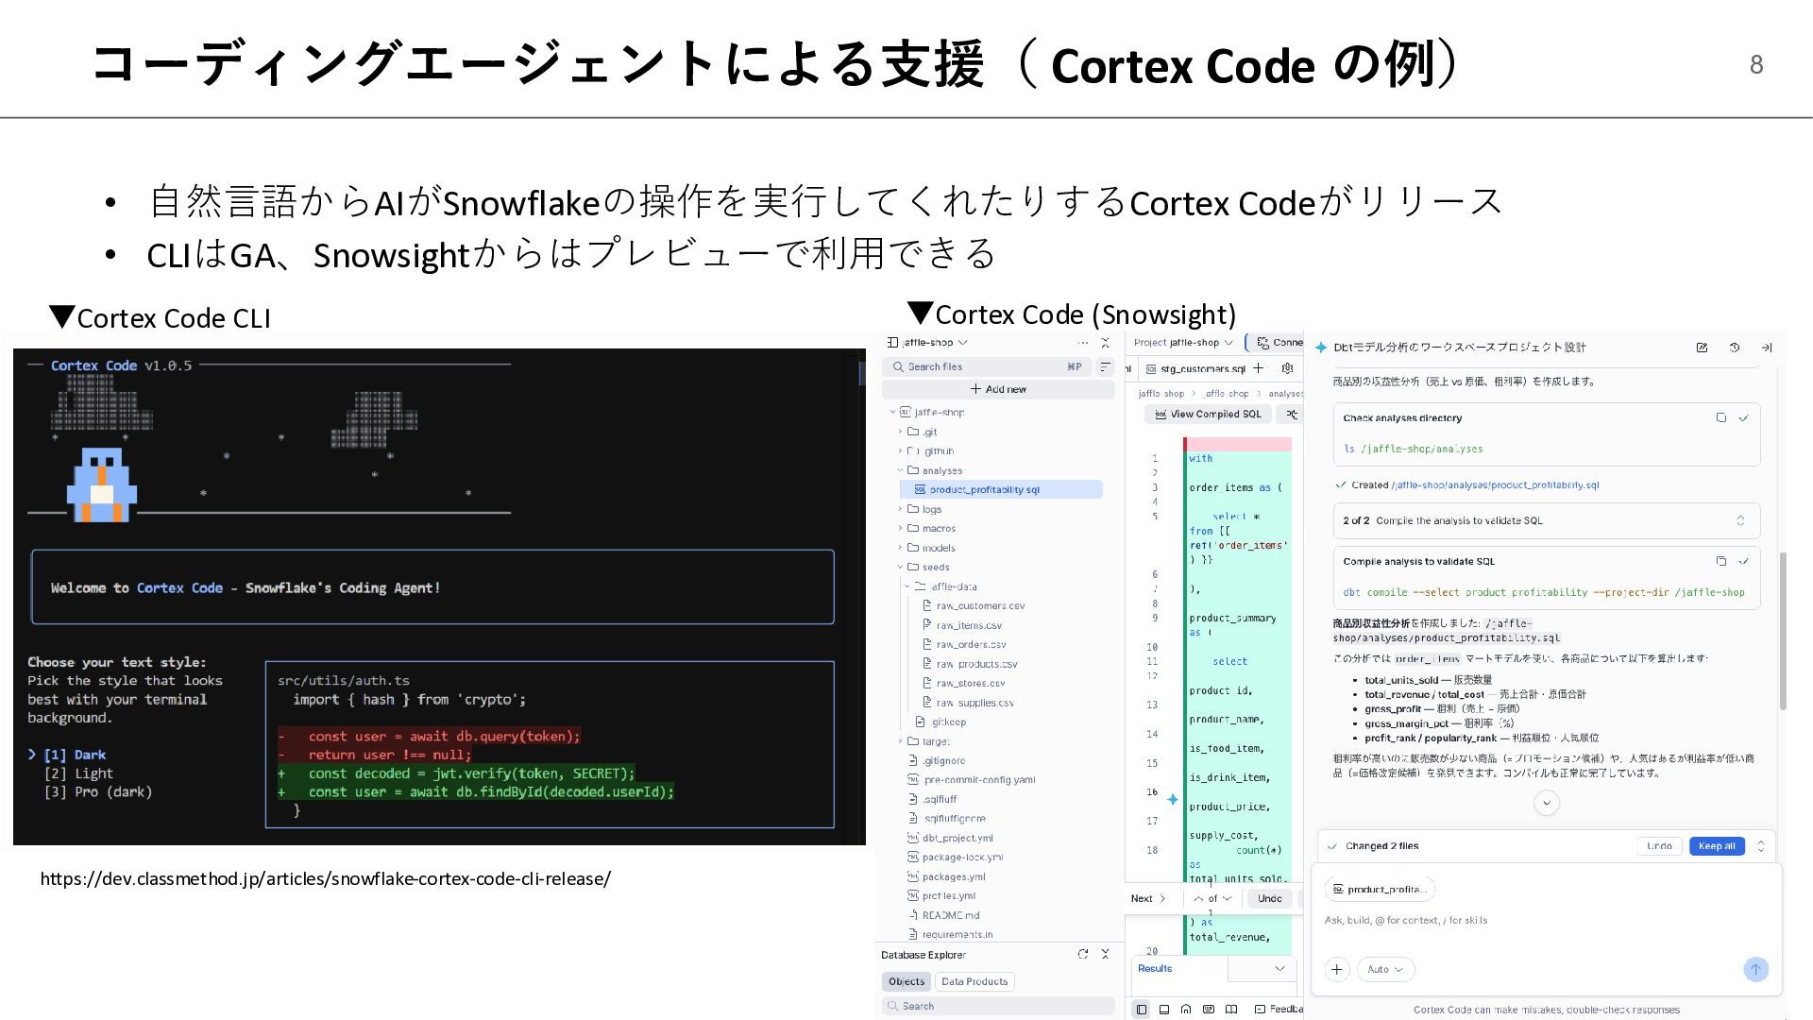Viewport: 1813px width, 1020px height.
Task: Copy the Check analyses directory command
Action: [x=1720, y=417]
